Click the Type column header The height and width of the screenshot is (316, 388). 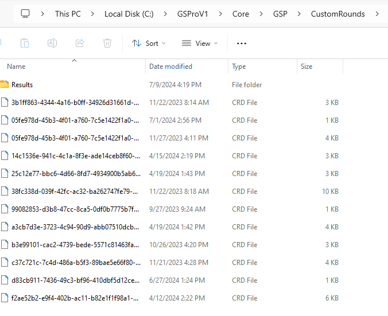239,67
